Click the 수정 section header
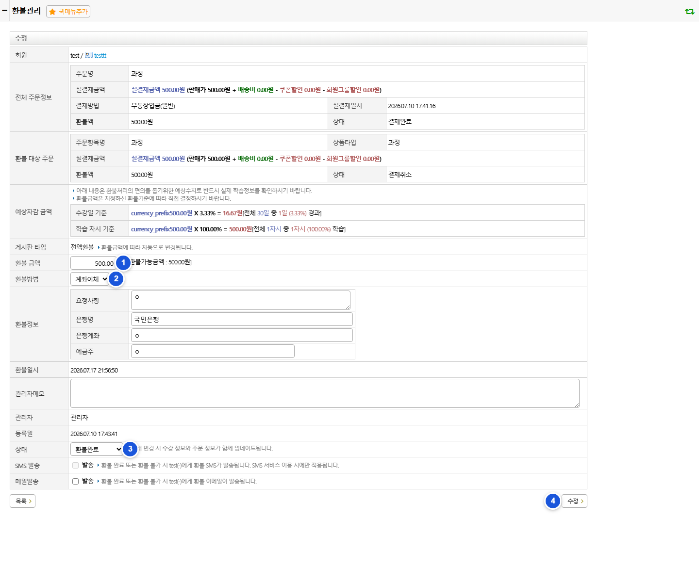This screenshot has width=699, height=566. click(x=298, y=38)
